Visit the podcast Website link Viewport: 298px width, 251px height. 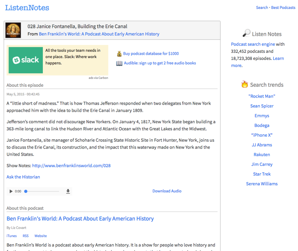(41, 236)
